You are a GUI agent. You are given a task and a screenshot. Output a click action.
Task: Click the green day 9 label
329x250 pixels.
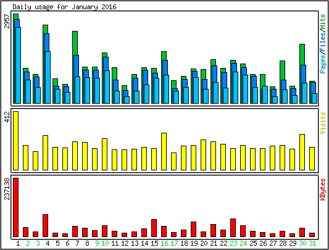(97, 243)
